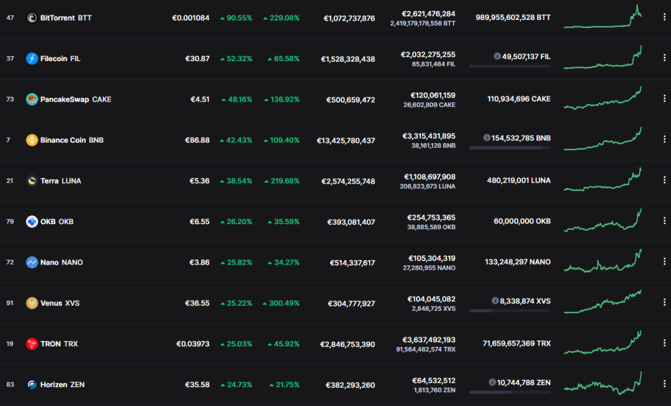
Task: Open the three-dot menu for TRON row
Action: tap(664, 342)
